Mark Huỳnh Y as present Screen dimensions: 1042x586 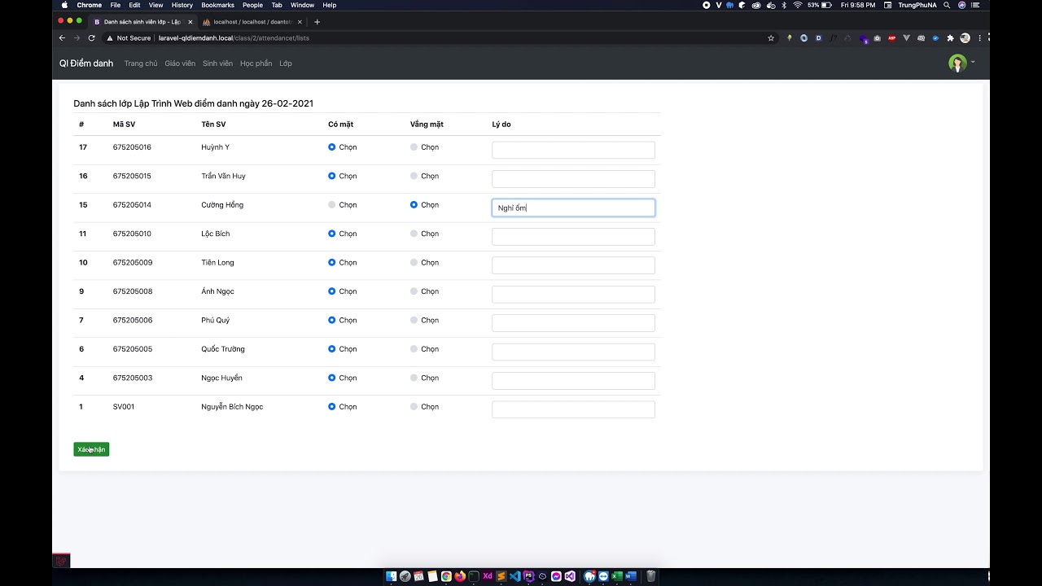(331, 147)
